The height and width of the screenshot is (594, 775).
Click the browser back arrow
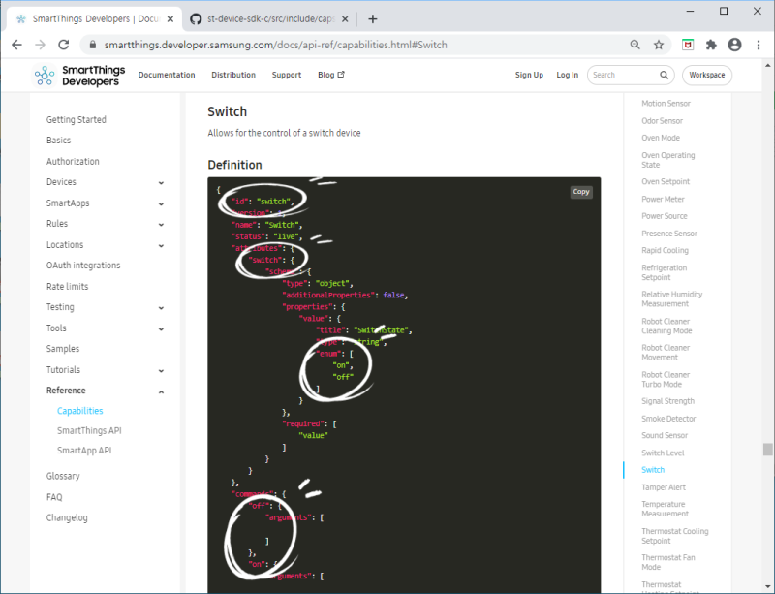point(16,45)
